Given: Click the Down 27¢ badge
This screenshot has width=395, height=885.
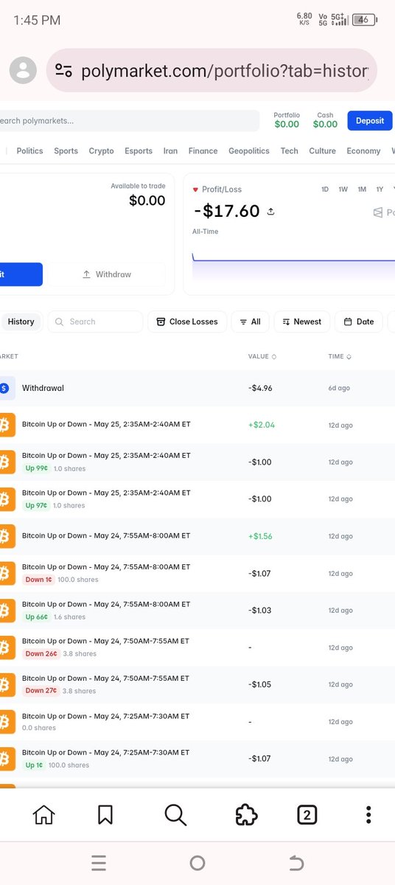Looking at the screenshot, I should (41, 691).
